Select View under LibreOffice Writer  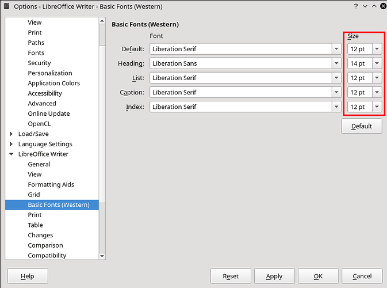[35, 175]
